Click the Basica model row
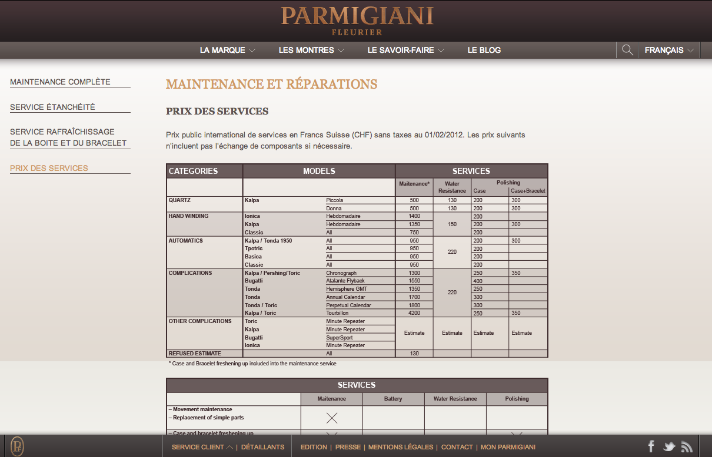Image resolution: width=712 pixels, height=457 pixels. pos(253,257)
